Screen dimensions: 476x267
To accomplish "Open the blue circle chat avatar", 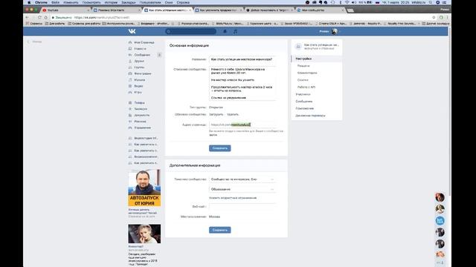I will coord(440,221).
